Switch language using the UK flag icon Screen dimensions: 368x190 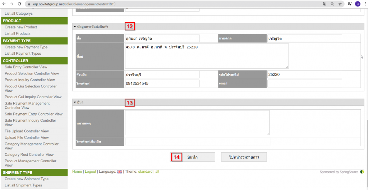tap(120, 172)
